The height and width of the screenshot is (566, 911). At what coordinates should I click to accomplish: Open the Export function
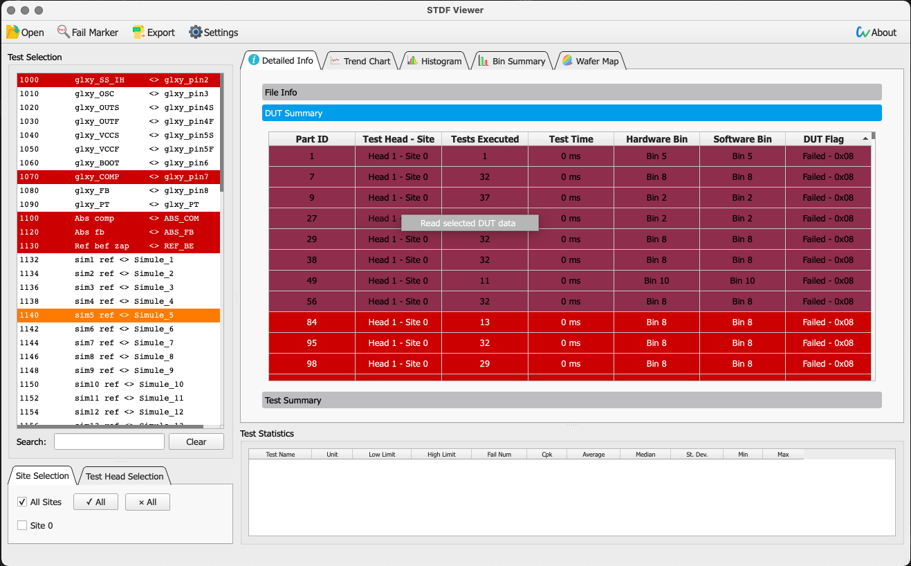[x=153, y=32]
